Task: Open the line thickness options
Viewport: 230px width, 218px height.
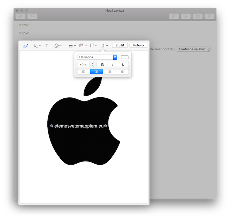Action: (72, 46)
